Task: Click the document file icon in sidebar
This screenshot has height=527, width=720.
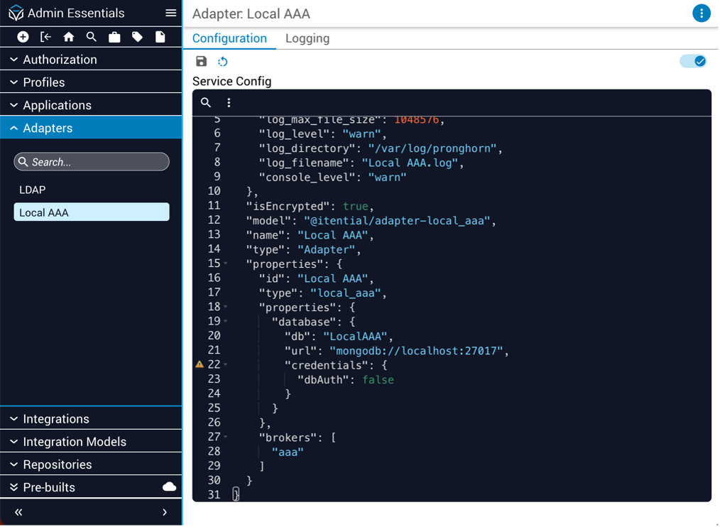Action: pos(160,37)
